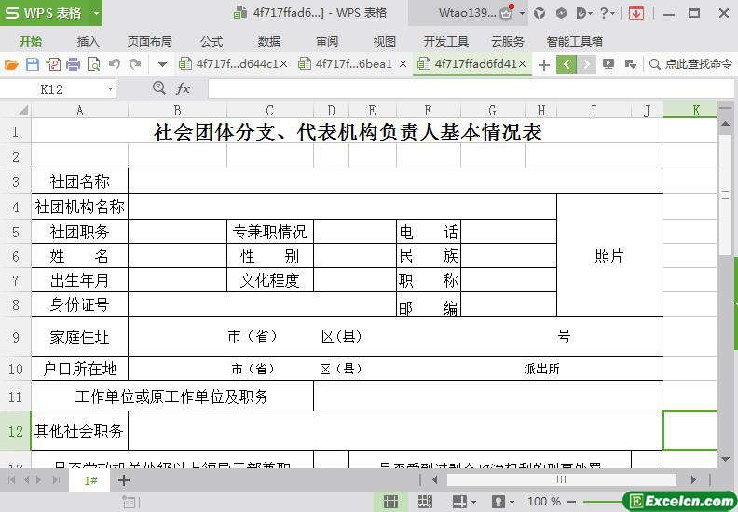Screen dimensions: 738x512
Task: Switch to the 开始 ribbon tab
Action: click(x=31, y=41)
